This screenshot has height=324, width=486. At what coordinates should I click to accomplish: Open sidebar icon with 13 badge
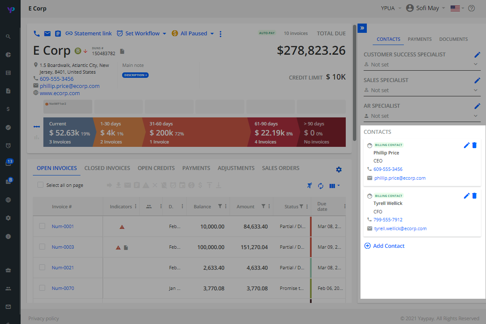[x=9, y=162]
